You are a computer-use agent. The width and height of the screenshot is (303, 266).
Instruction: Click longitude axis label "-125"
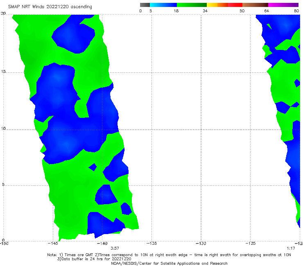tap(251, 243)
